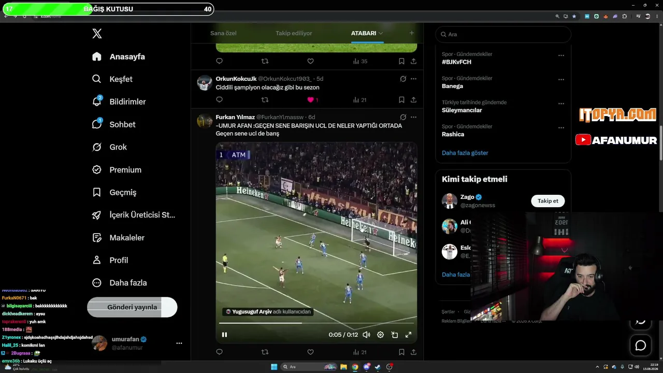Open the Süleymancılar trending topic
Screen dimensions: 663x373
[x=462, y=110]
